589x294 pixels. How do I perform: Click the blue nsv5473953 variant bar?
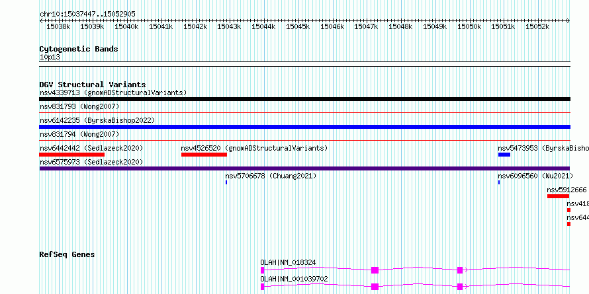coord(504,155)
